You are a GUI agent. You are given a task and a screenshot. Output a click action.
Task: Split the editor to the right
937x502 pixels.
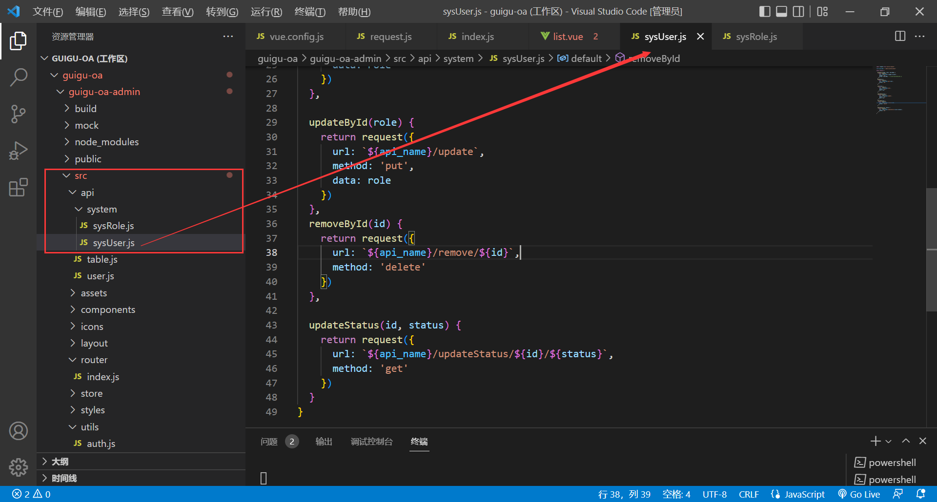[900, 37]
